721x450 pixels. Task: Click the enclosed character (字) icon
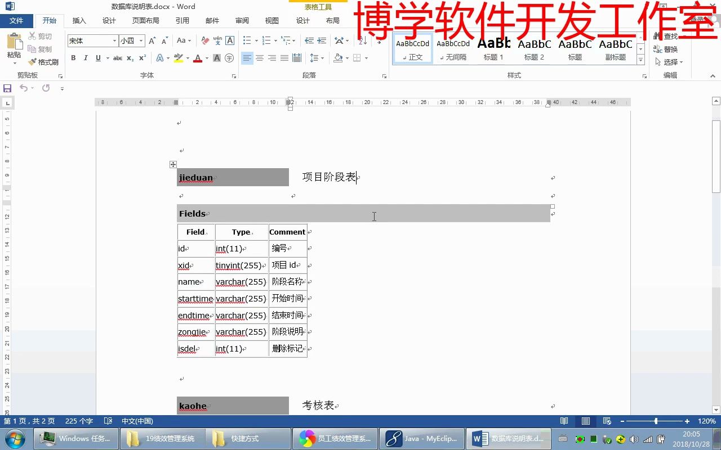click(x=229, y=58)
